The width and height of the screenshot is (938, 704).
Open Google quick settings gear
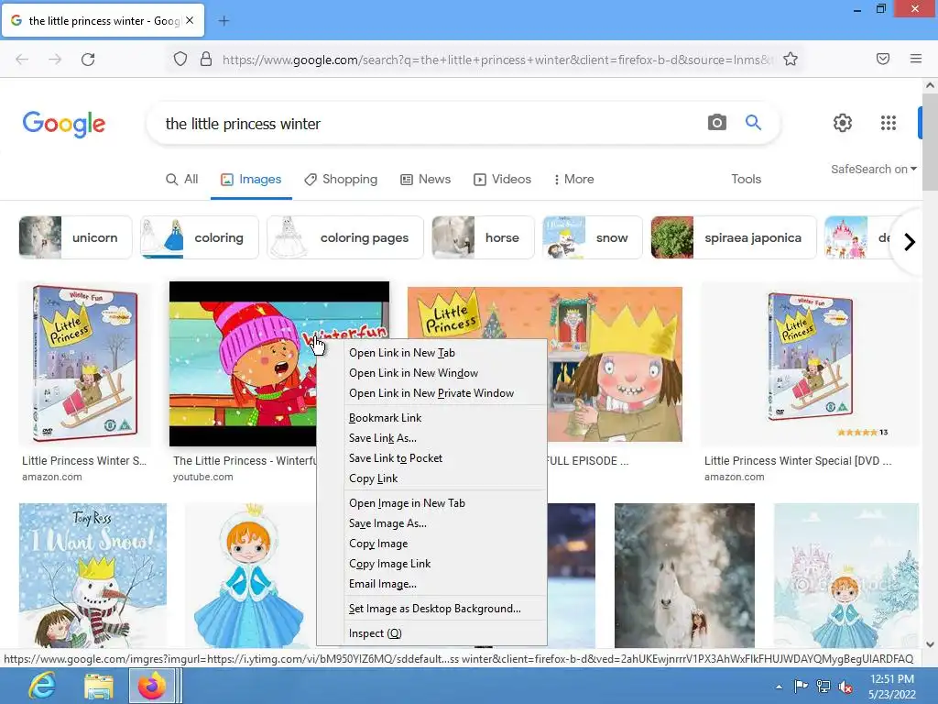point(843,123)
